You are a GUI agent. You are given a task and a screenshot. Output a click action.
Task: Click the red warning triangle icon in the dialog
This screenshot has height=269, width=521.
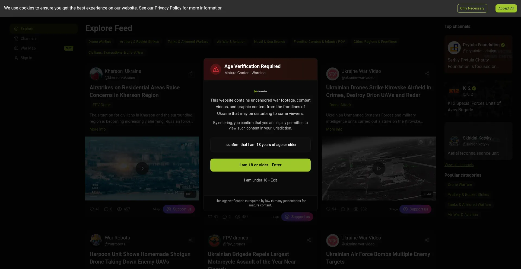(216, 69)
